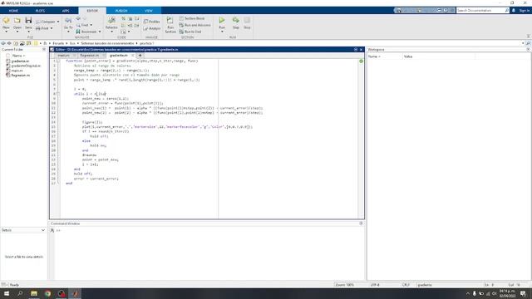Image resolution: width=532 pixels, height=299 pixels.
Task: Collapse function fold marker at line 1
Action: coord(58,61)
